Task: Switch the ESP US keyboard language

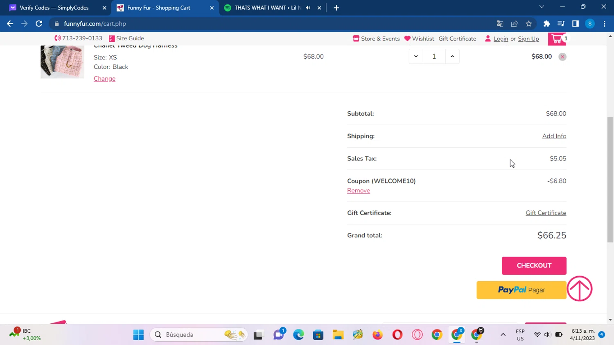Action: pyautogui.click(x=520, y=335)
